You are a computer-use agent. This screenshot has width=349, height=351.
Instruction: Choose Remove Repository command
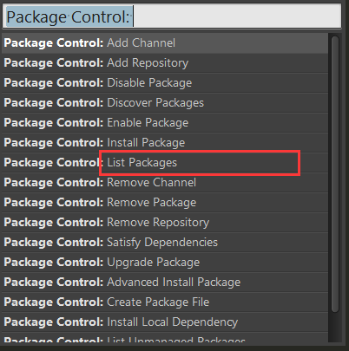(165, 223)
